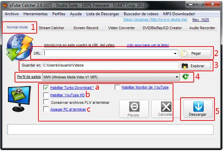This screenshot has height=151, width=223.
Task: Close the aTube Catcher window
Action: (212, 4)
